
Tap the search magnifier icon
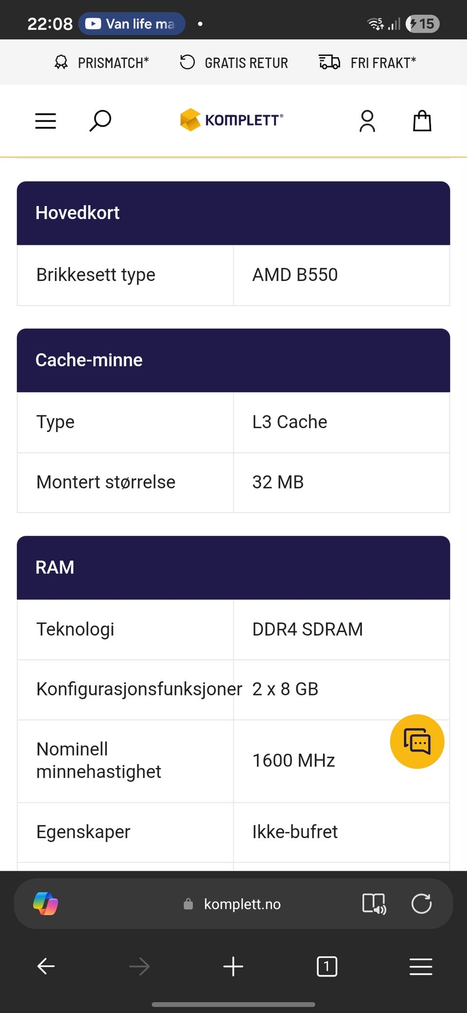click(x=100, y=121)
